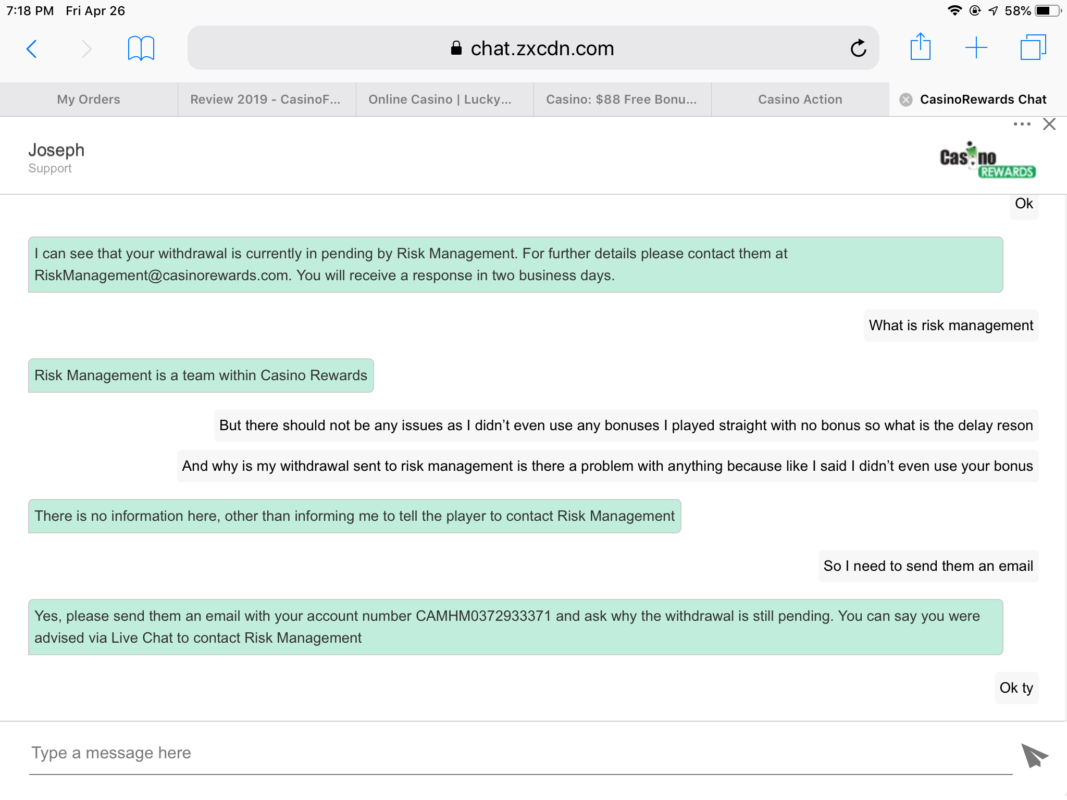This screenshot has width=1067, height=800.
Task: Show all tabs overview icon
Action: 1033,47
